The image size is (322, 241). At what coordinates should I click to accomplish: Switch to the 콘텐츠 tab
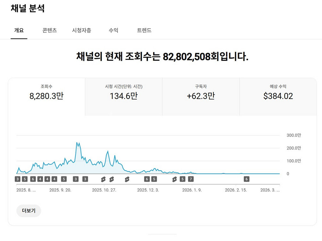pyautogui.click(x=50, y=31)
